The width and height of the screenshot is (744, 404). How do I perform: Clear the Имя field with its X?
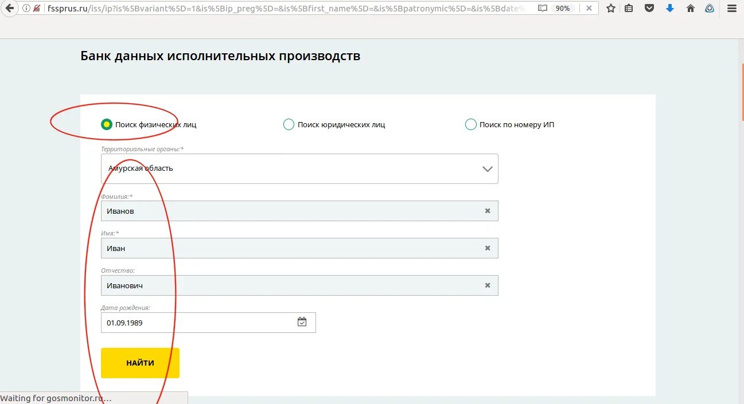(x=488, y=248)
